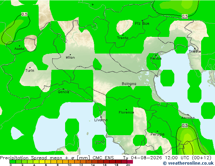This screenshot has width=215, height=166.
Task: Select the Piz Boe label
Action: [142, 24]
